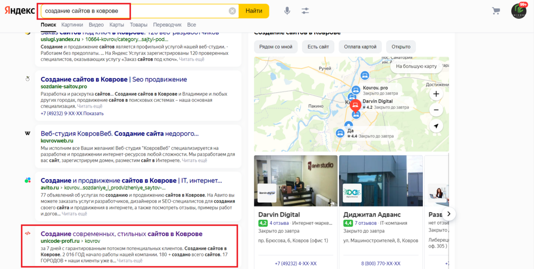Open the Darvin Digital office photo
Screen dimensions: 534x269
296,181
